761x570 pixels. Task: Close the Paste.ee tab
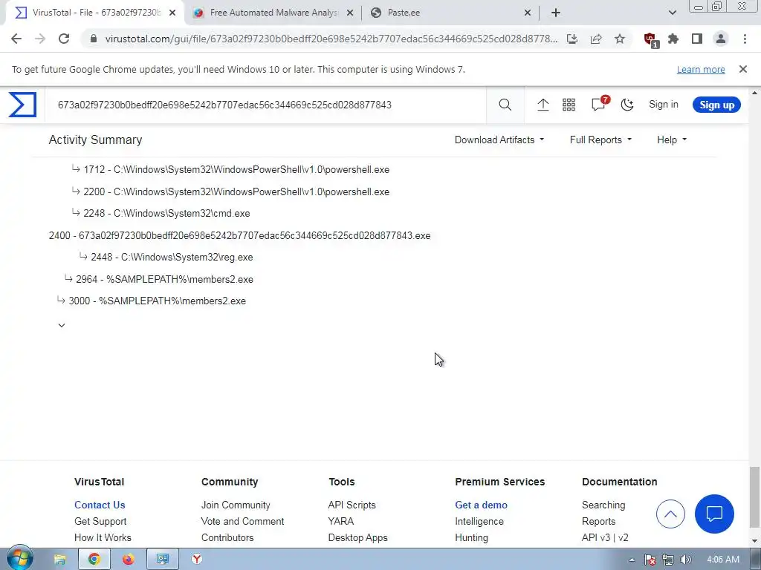(x=528, y=13)
